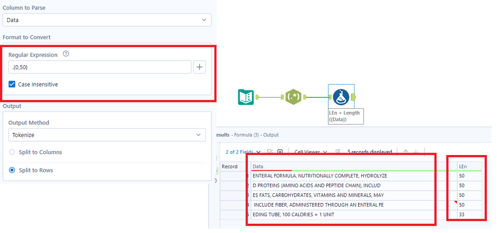Click the LEn cell in ENTERAL FORMULA row
Image resolution: width=497 pixels, height=233 pixels.
click(x=470, y=176)
